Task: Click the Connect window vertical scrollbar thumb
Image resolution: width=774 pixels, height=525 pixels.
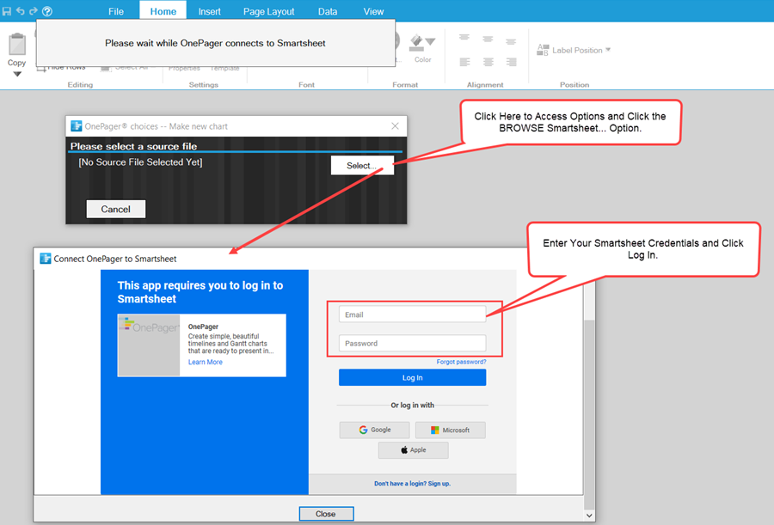Action: pos(589,414)
